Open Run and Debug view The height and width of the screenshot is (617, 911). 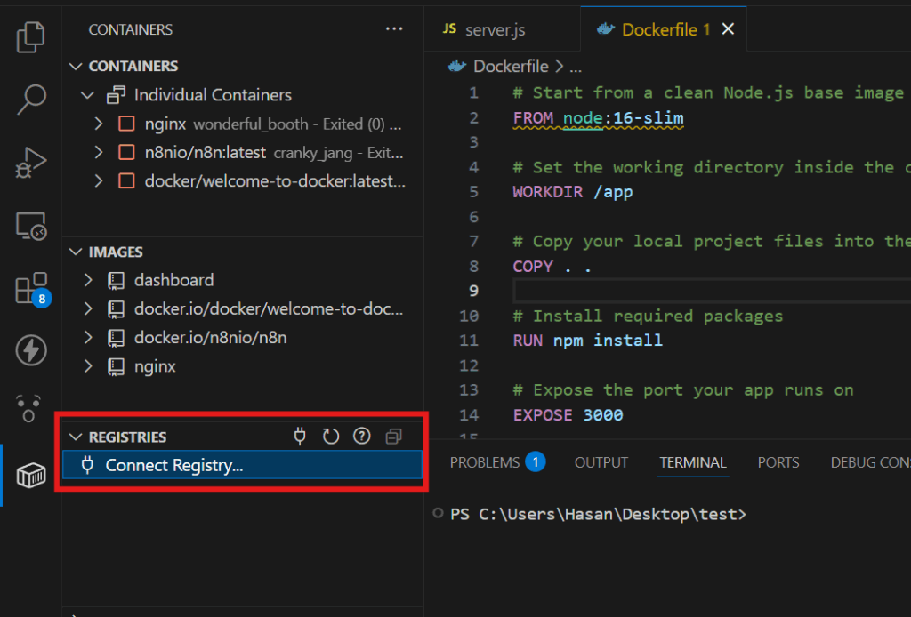click(31, 163)
